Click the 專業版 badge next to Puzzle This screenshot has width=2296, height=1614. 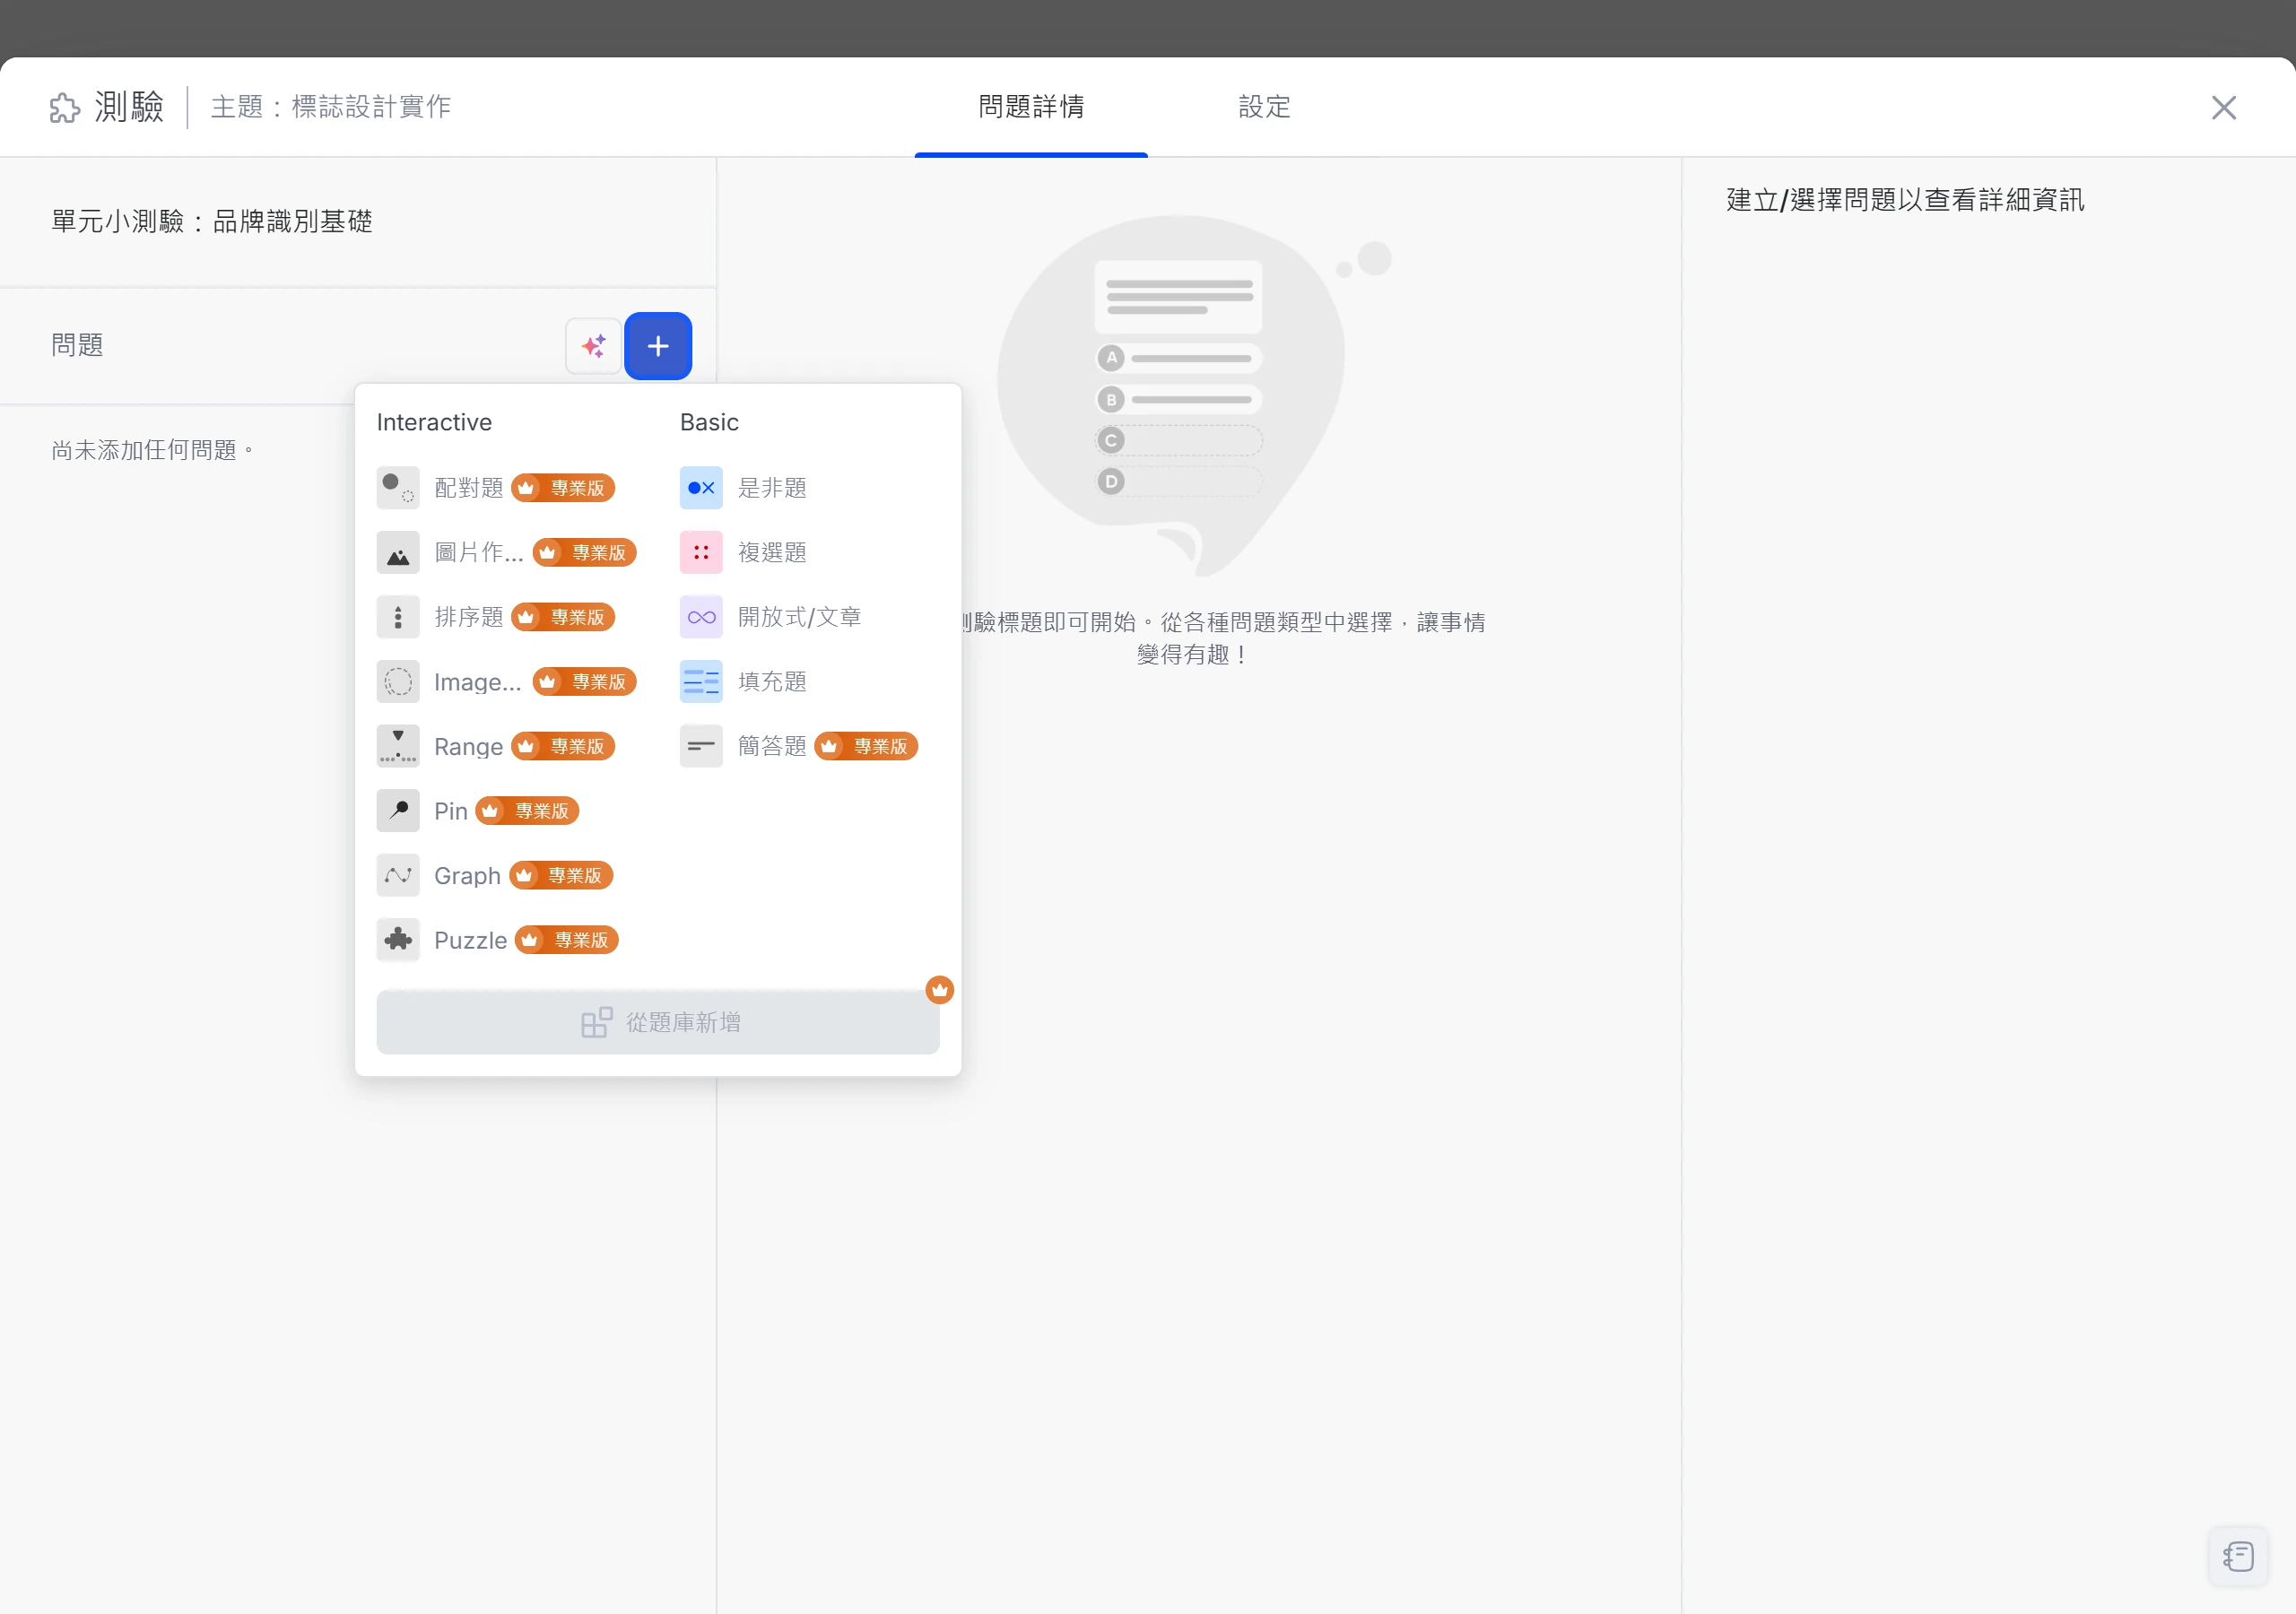pos(567,940)
